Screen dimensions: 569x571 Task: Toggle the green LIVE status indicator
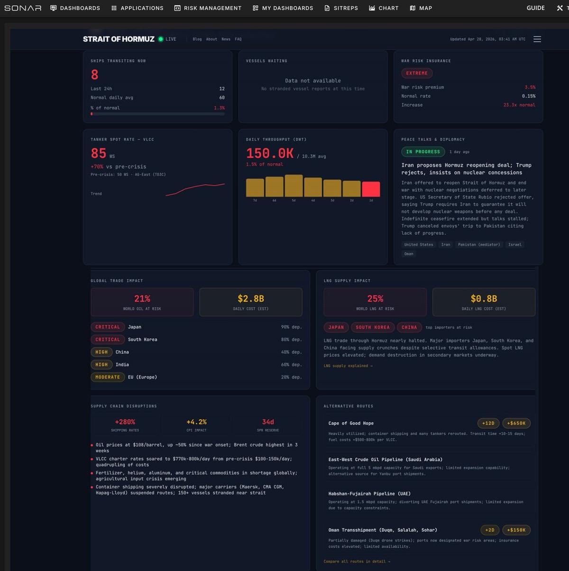coord(161,39)
